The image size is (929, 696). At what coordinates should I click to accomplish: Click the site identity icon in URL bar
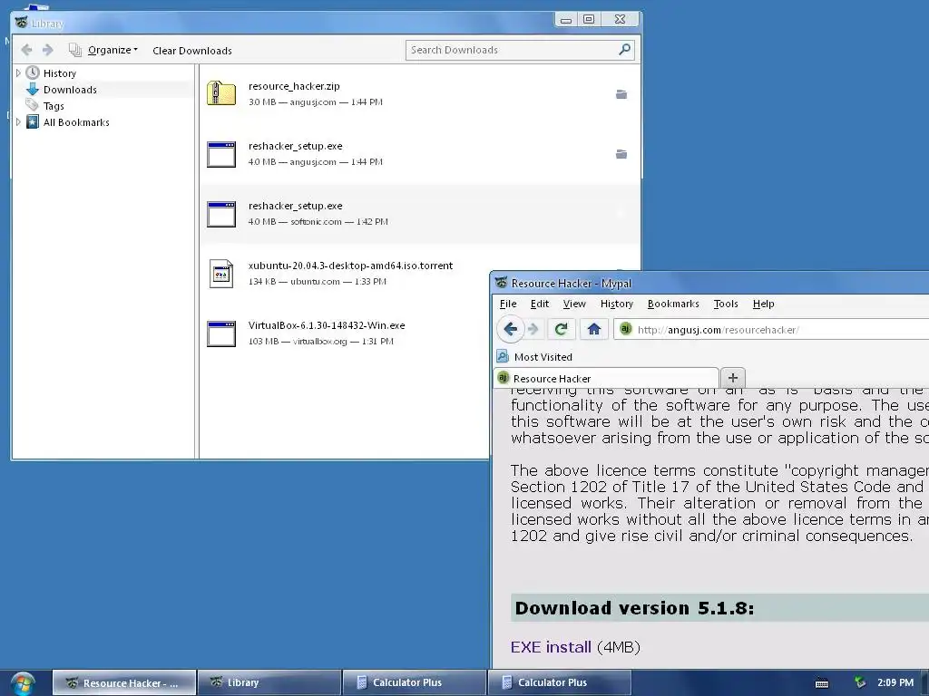[x=626, y=329]
